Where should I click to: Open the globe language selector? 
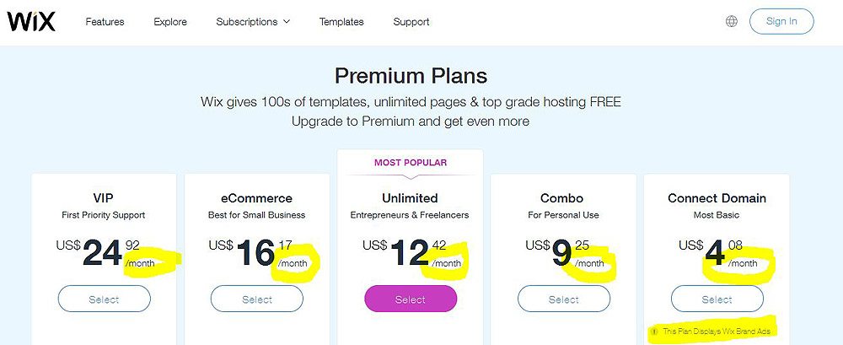(731, 22)
